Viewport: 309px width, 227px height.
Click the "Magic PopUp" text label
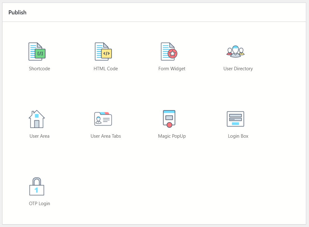pyautogui.click(x=172, y=136)
